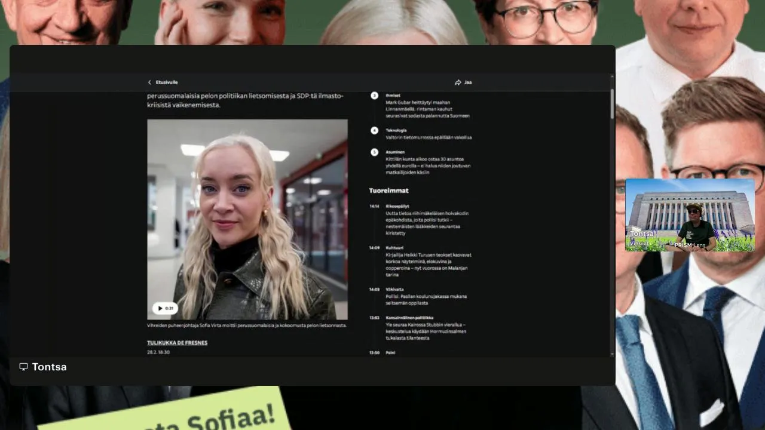
Task: Select the Tontsa webcam video tile
Action: point(690,215)
